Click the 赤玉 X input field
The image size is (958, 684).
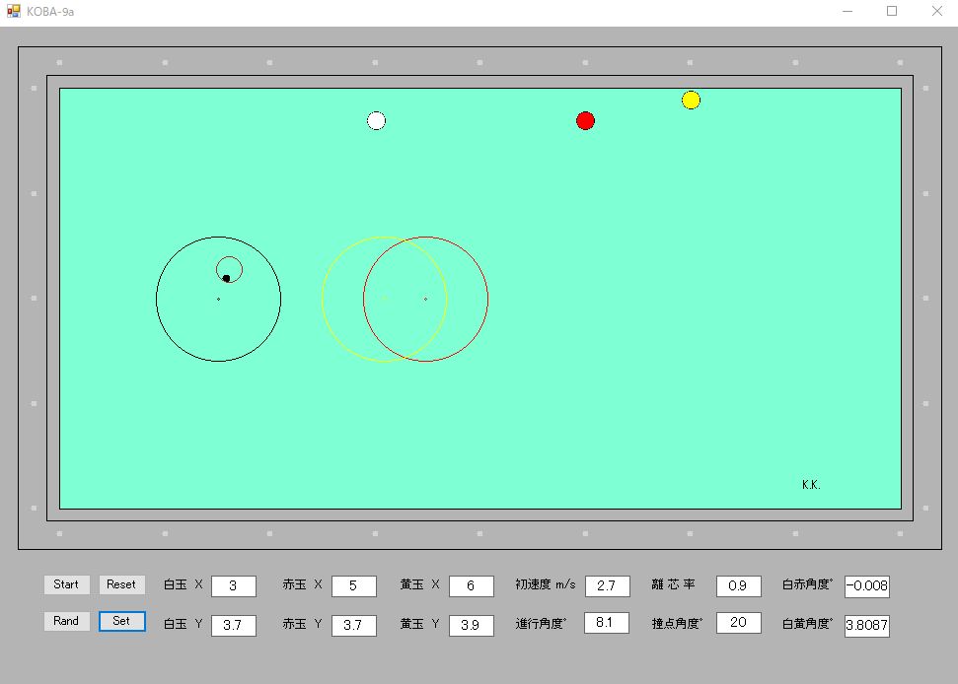coord(354,585)
